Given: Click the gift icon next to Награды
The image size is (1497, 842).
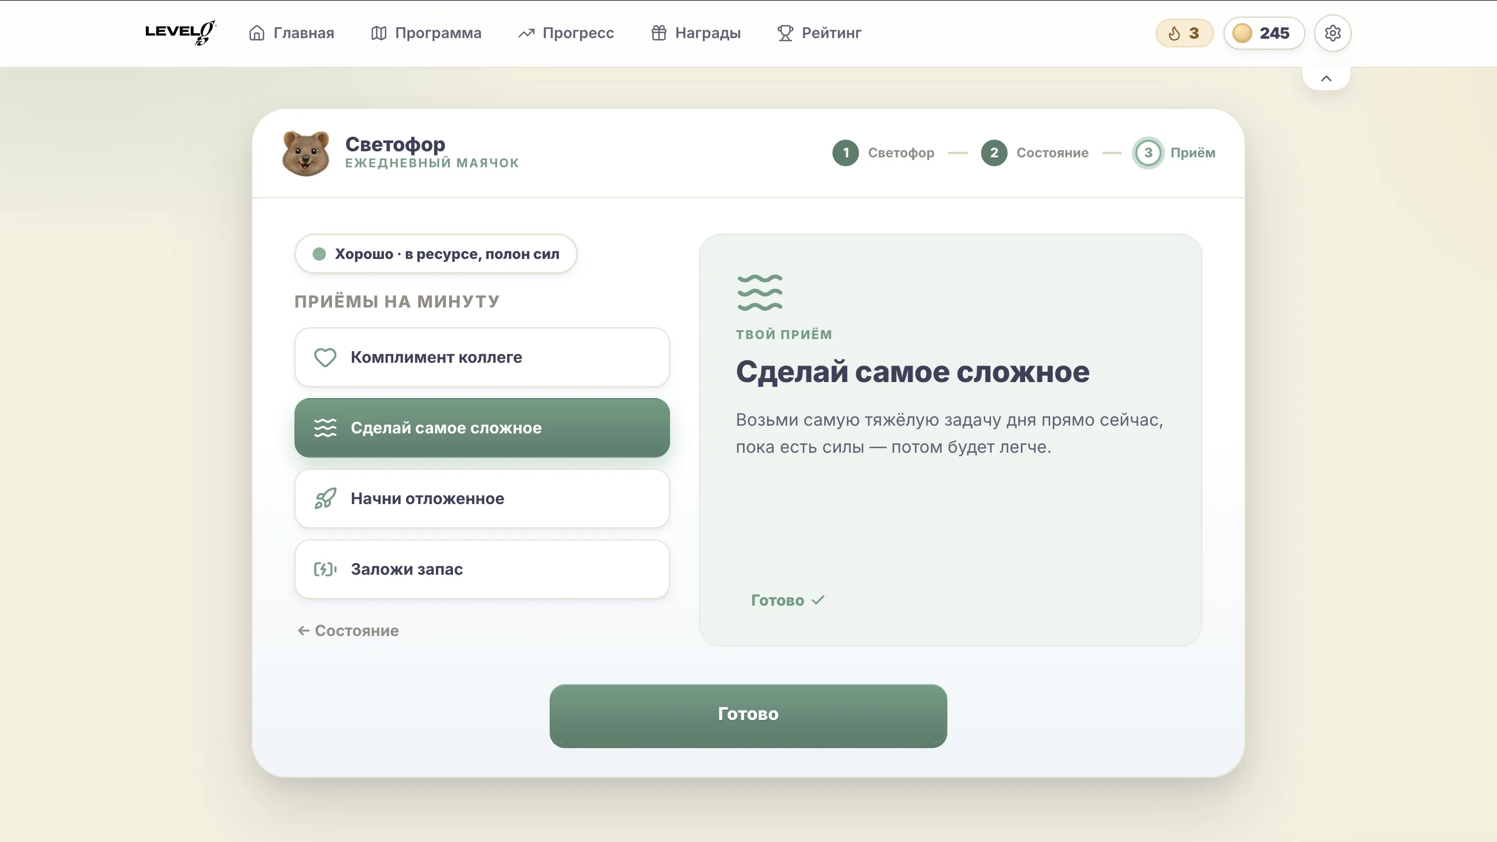Looking at the screenshot, I should 658,33.
